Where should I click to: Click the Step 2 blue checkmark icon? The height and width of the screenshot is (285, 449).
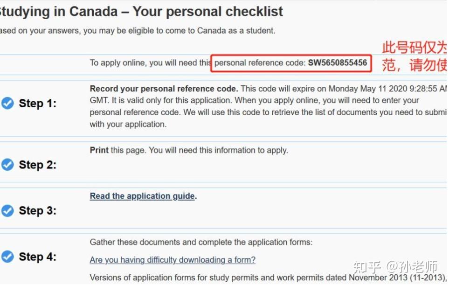click(x=7, y=164)
